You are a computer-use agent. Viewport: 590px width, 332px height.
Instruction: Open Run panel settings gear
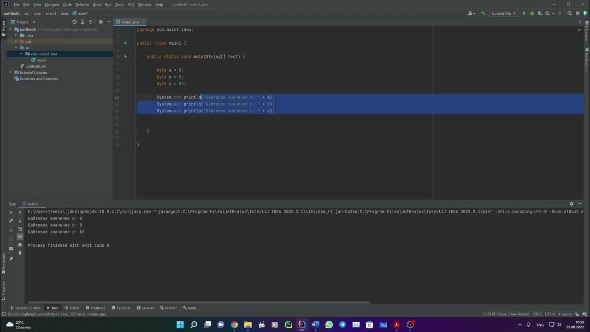[572, 204]
